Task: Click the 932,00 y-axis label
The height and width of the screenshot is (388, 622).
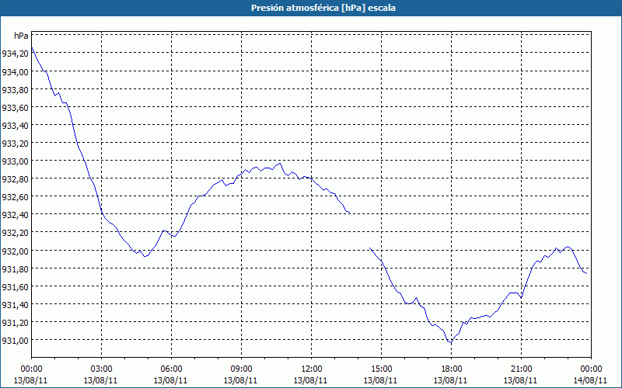Action: pyautogui.click(x=16, y=251)
